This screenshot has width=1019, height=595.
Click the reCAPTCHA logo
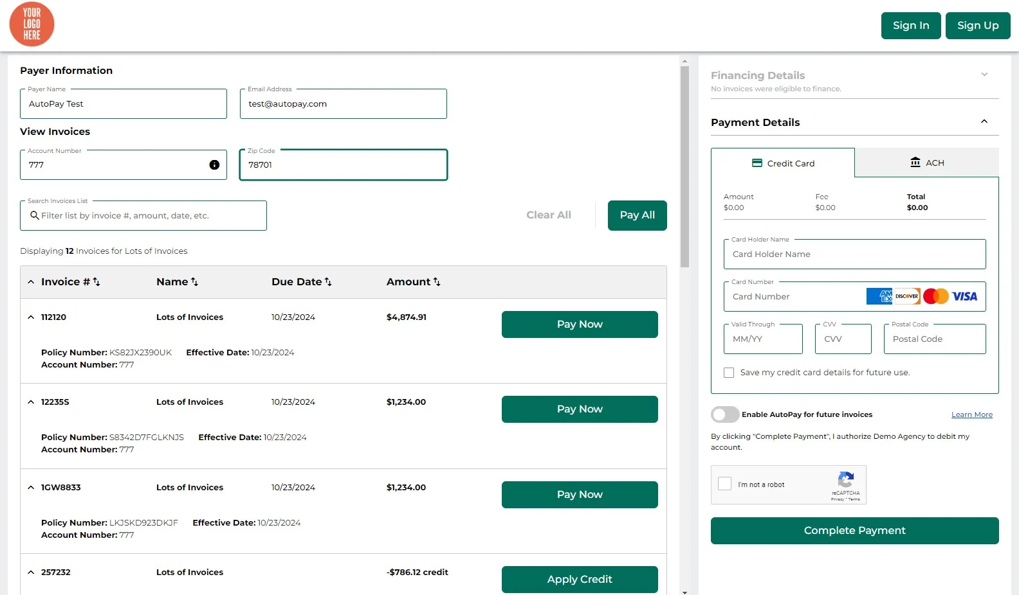(x=846, y=479)
